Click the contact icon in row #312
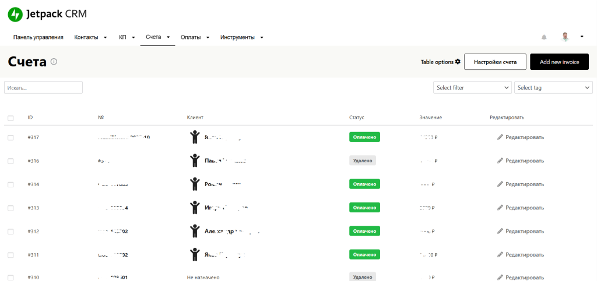 click(195, 231)
